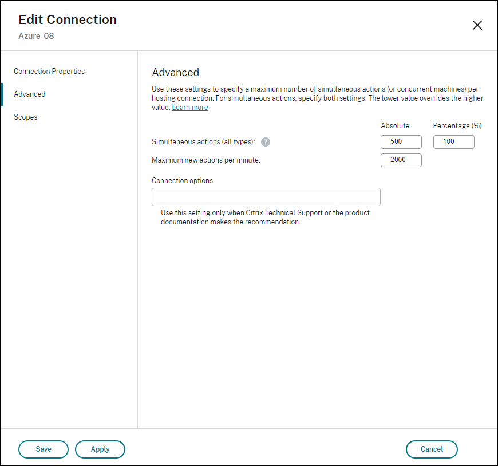
Task: Click the Absolute column header
Action: coord(395,125)
